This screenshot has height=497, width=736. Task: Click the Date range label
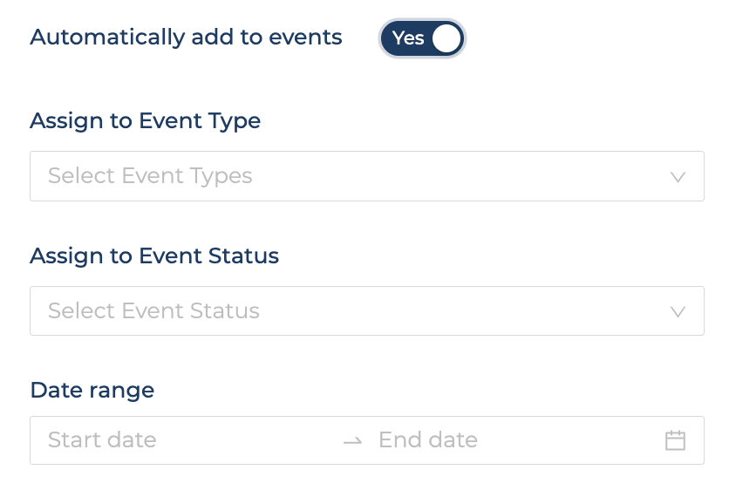tap(92, 390)
